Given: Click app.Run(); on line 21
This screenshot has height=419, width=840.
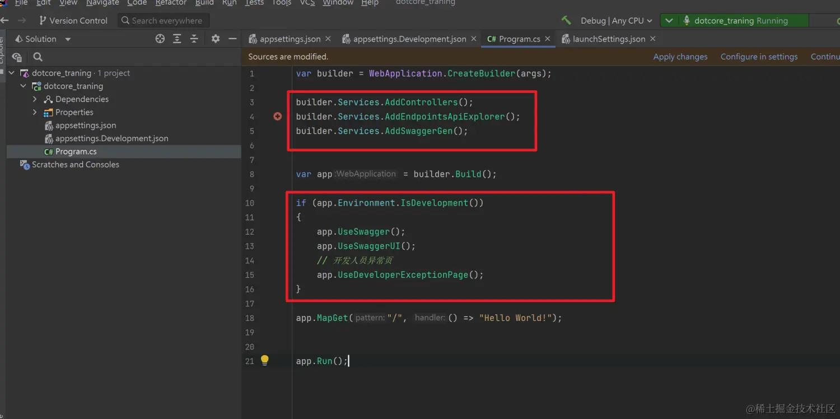Looking at the screenshot, I should coord(322,361).
